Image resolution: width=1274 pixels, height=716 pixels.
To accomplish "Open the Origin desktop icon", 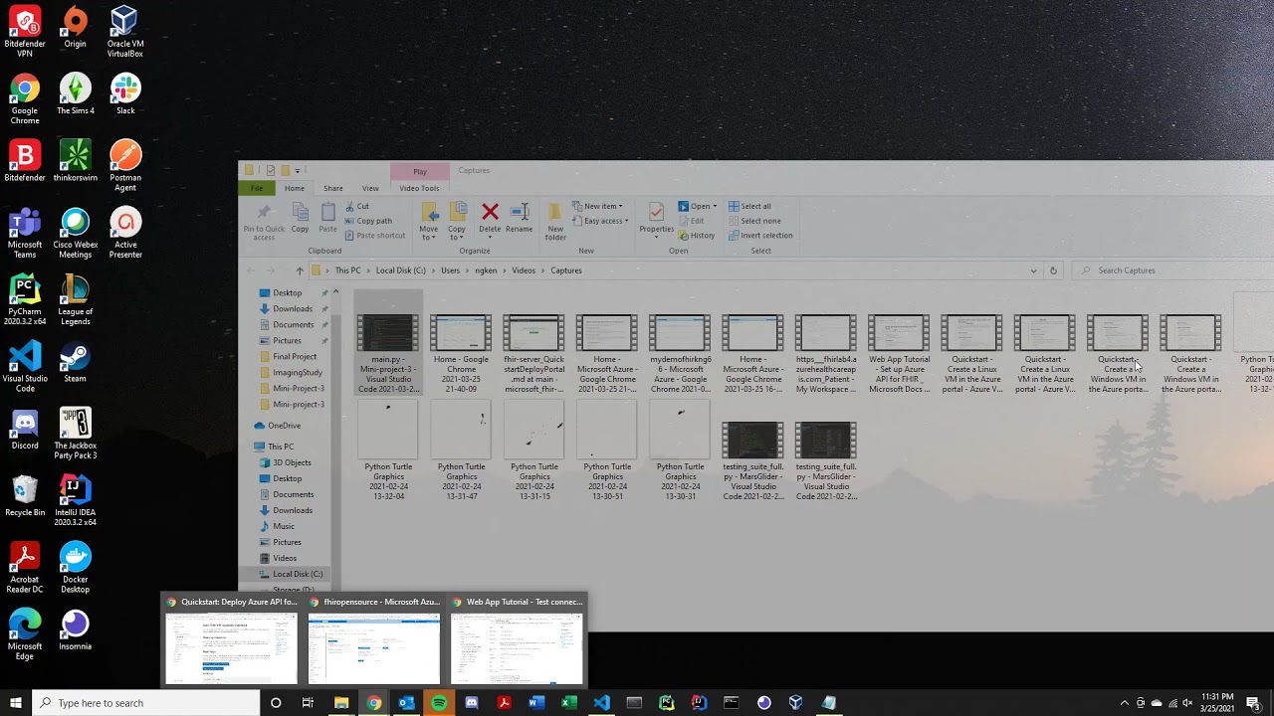I will [75, 27].
